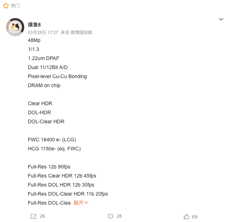Click the "48Mp" text line
Image resolution: width=229 pixels, height=222 pixels.
point(34,40)
